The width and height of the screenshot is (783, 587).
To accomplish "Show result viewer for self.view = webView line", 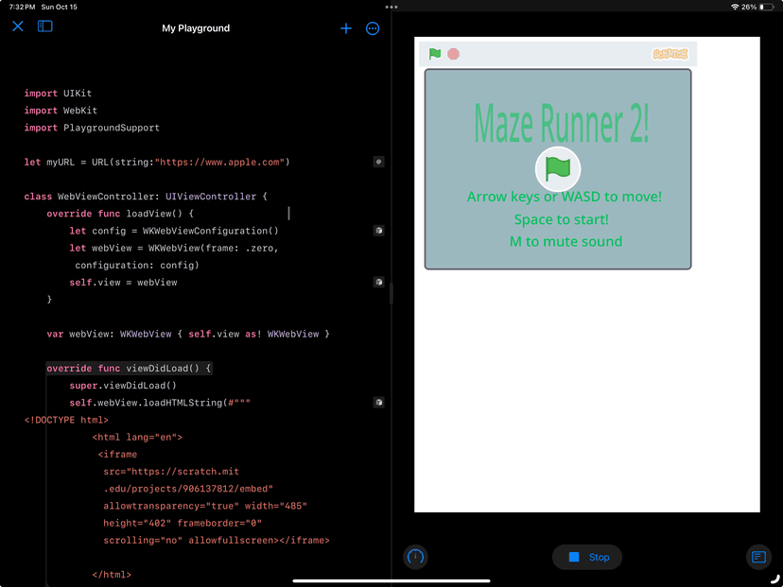I will click(378, 282).
